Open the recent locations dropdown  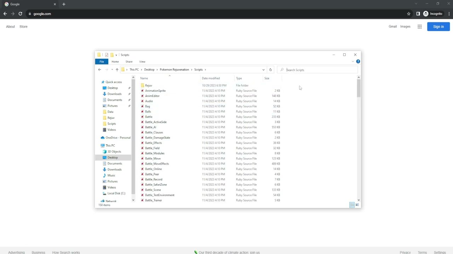[112, 70]
